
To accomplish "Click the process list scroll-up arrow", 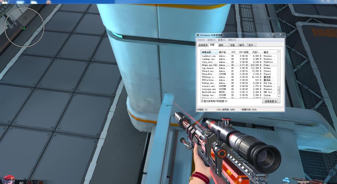I will (279, 52).
